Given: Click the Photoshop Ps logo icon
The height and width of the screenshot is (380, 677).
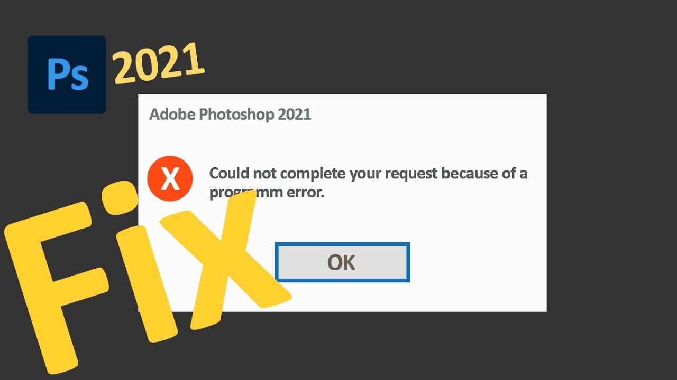Looking at the screenshot, I should pos(67,74).
